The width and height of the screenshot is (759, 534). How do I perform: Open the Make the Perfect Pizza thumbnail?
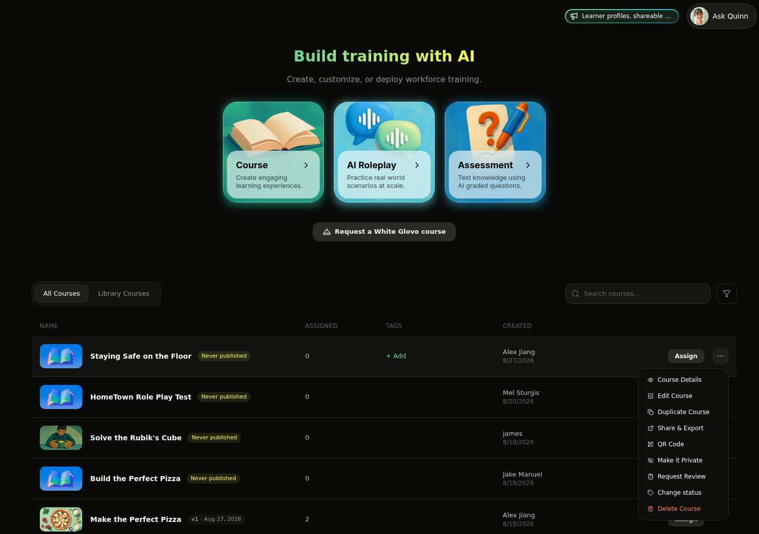coord(61,519)
